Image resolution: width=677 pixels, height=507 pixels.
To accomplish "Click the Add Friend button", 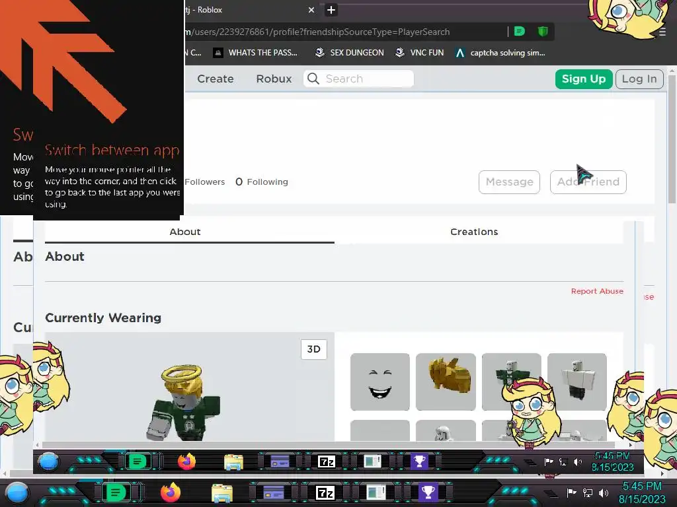I will (588, 182).
